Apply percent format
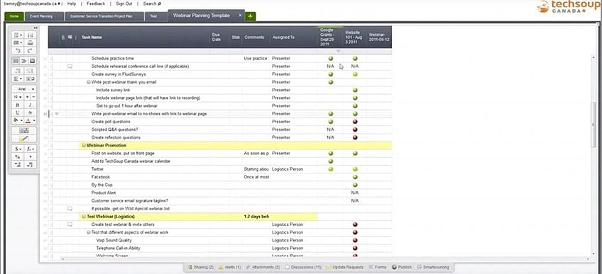 (17, 156)
